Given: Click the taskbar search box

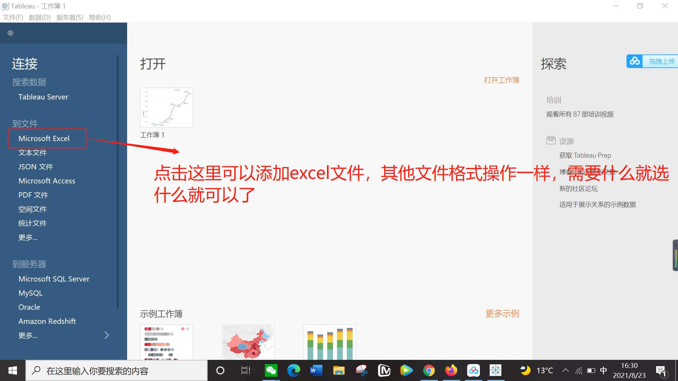Looking at the screenshot, I should tap(117, 370).
